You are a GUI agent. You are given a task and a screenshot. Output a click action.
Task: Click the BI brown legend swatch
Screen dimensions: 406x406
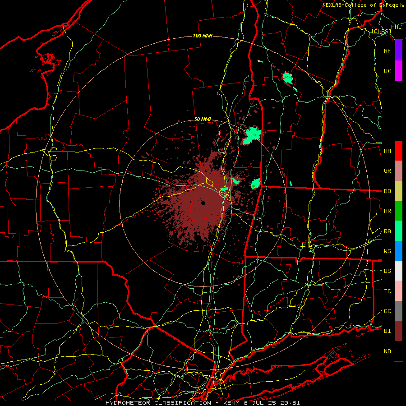[398, 331]
